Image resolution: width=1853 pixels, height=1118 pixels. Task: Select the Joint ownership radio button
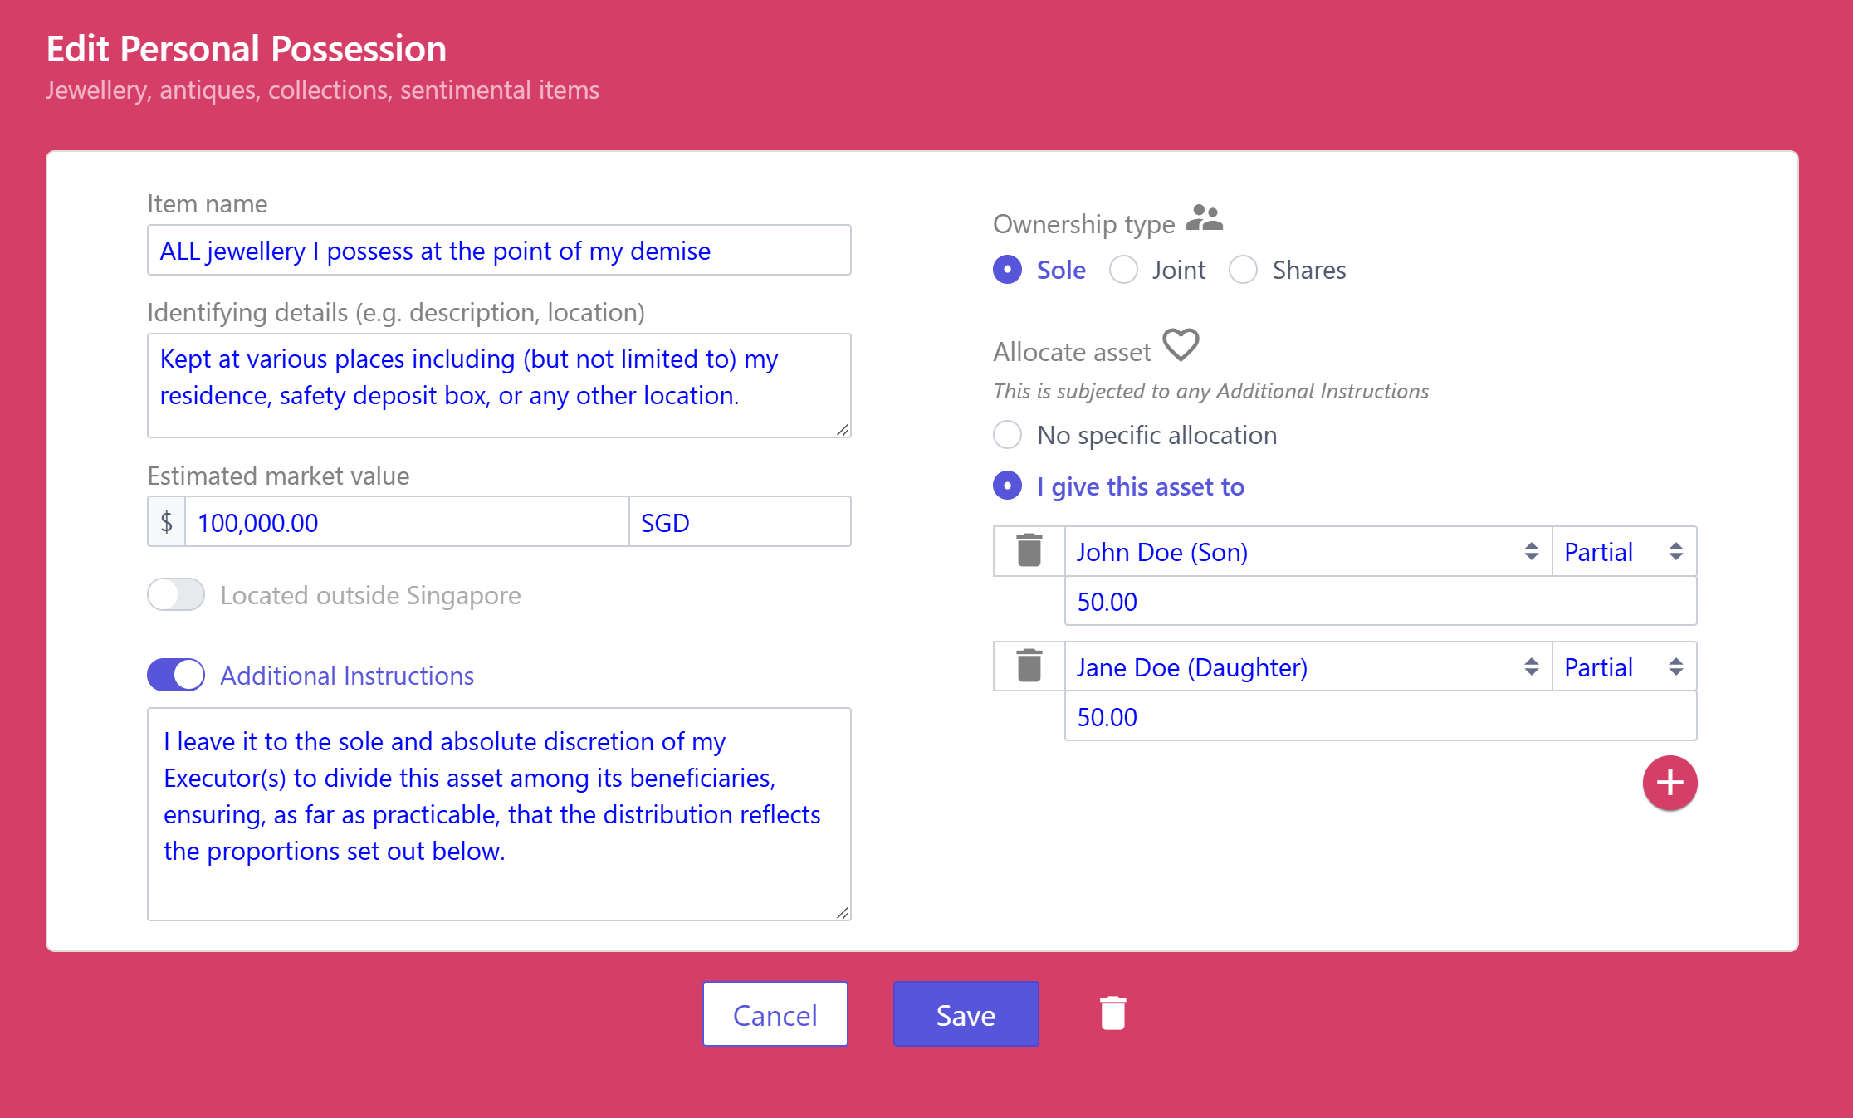point(1123,270)
